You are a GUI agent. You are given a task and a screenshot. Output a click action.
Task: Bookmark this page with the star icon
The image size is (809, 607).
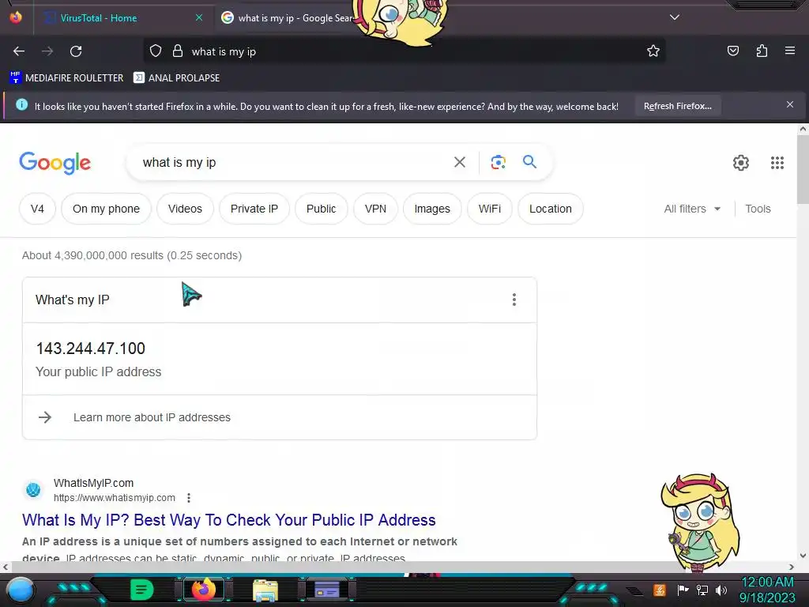[x=653, y=51]
